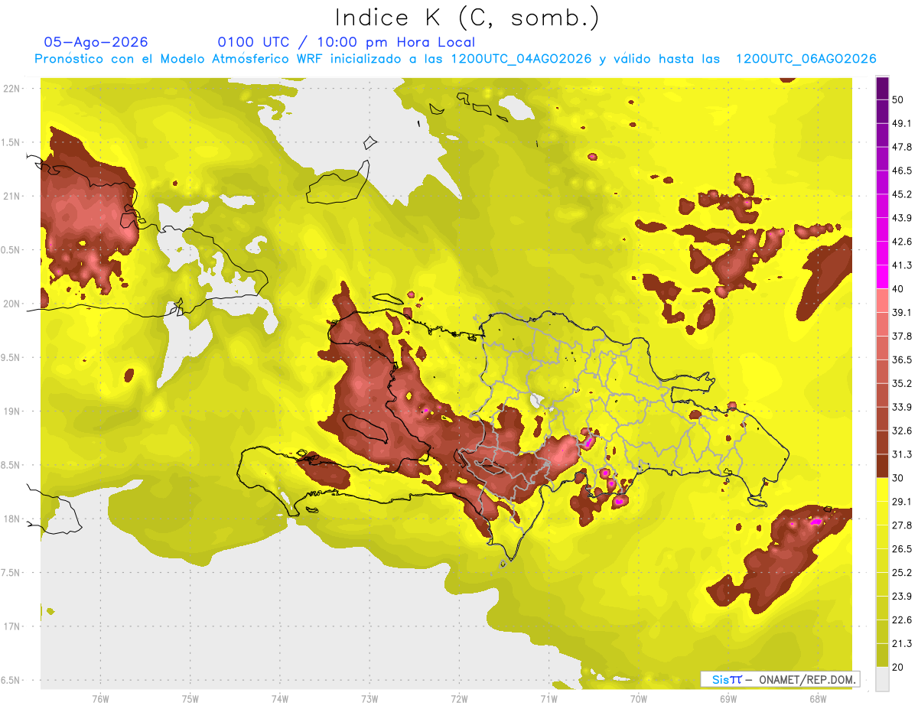The height and width of the screenshot is (709, 918).
Task: Click the color scale value '26.5'
Action: 902,549
